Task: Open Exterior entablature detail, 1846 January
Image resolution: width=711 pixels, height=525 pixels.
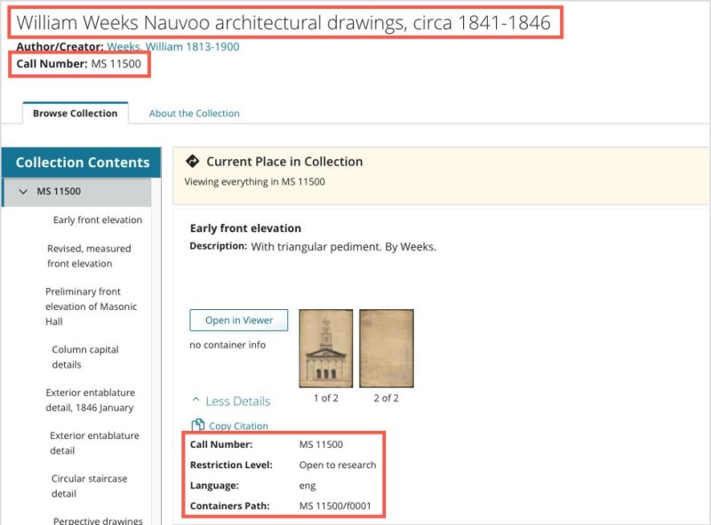Action: pos(90,400)
